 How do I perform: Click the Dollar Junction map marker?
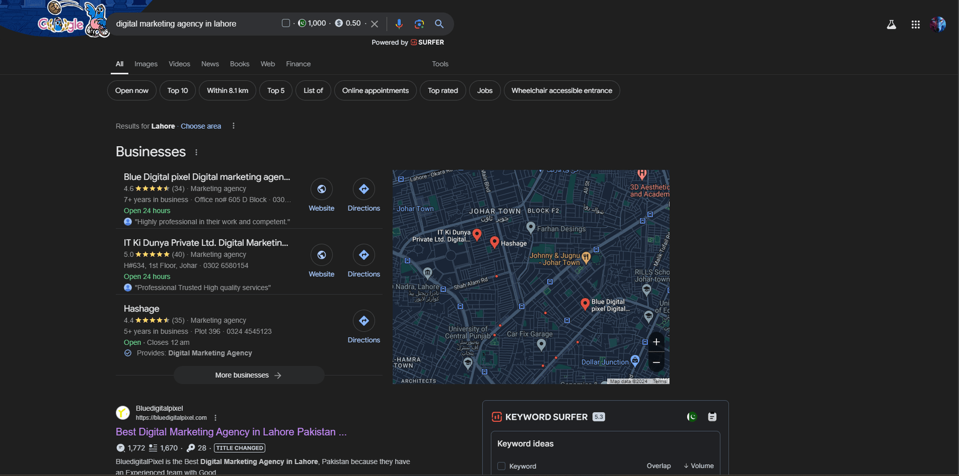pyautogui.click(x=635, y=360)
